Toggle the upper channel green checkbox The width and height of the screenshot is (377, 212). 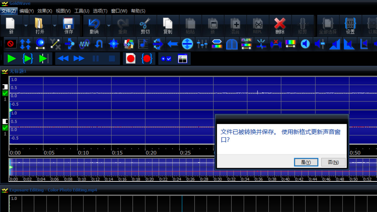coord(5,93)
